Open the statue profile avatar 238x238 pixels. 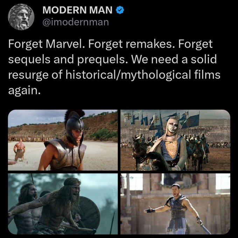21,17
